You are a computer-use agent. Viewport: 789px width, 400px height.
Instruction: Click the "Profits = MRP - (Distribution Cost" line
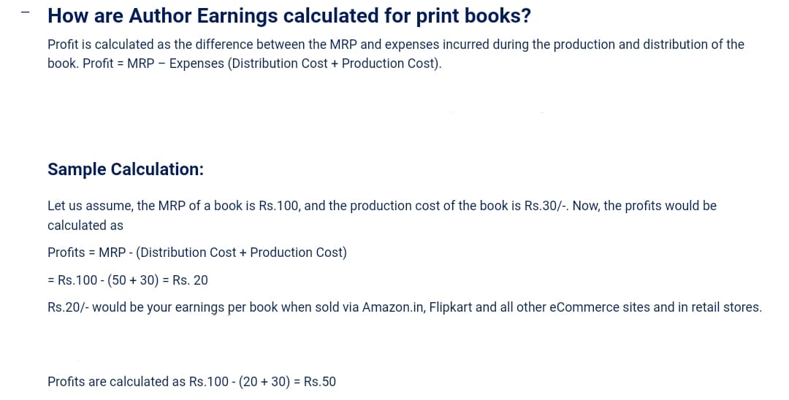tap(197, 253)
